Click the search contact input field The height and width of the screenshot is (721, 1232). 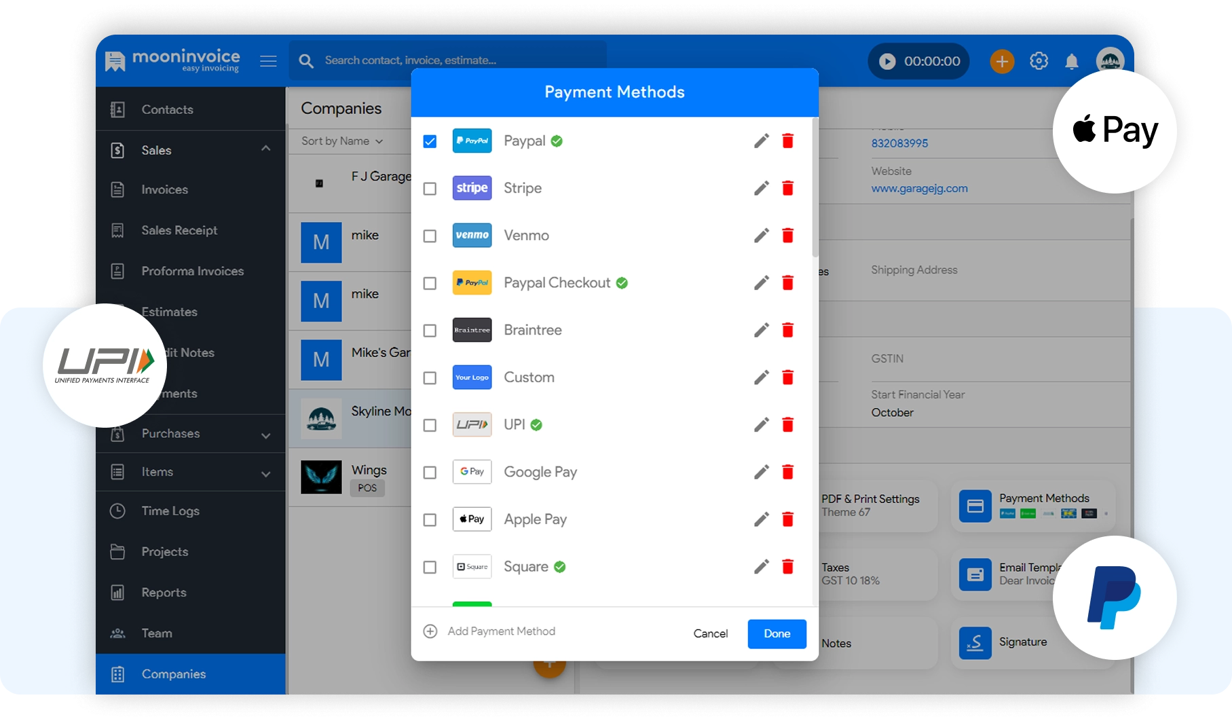click(x=448, y=60)
